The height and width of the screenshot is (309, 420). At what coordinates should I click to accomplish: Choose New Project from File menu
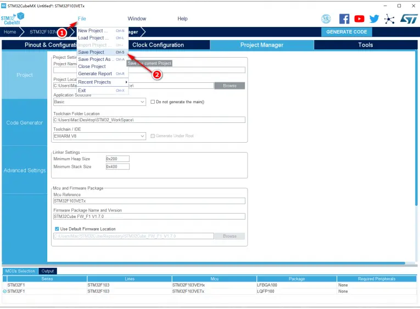pos(103,31)
